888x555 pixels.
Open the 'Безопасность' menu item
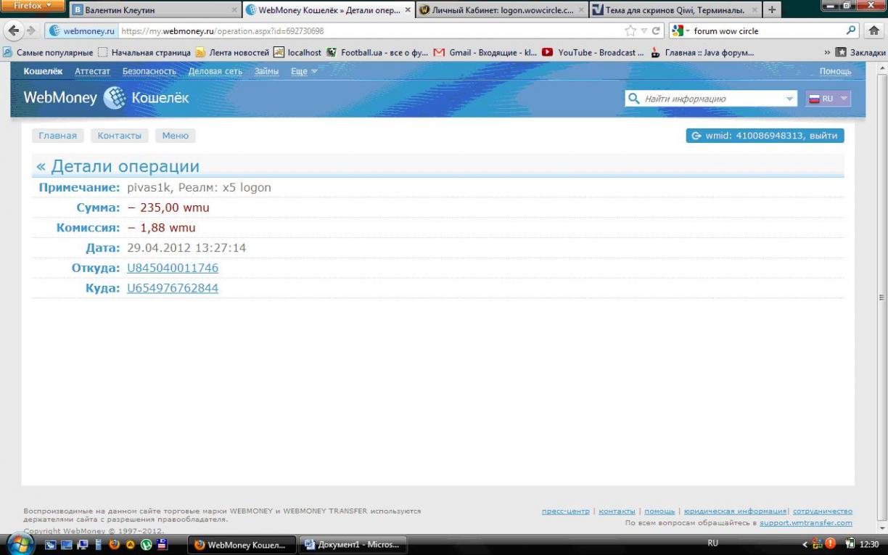point(149,71)
